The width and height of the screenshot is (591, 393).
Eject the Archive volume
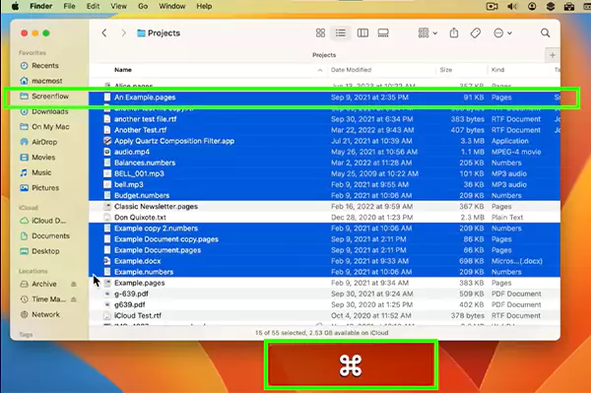point(74,284)
